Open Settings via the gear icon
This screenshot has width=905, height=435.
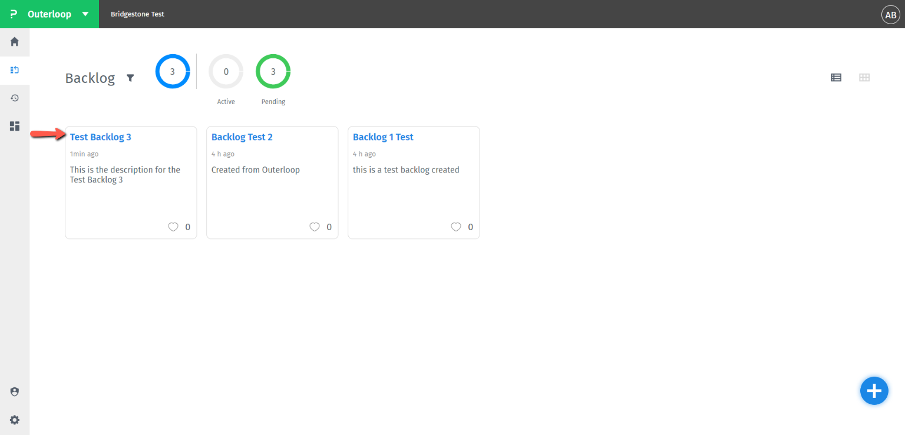[x=14, y=420]
